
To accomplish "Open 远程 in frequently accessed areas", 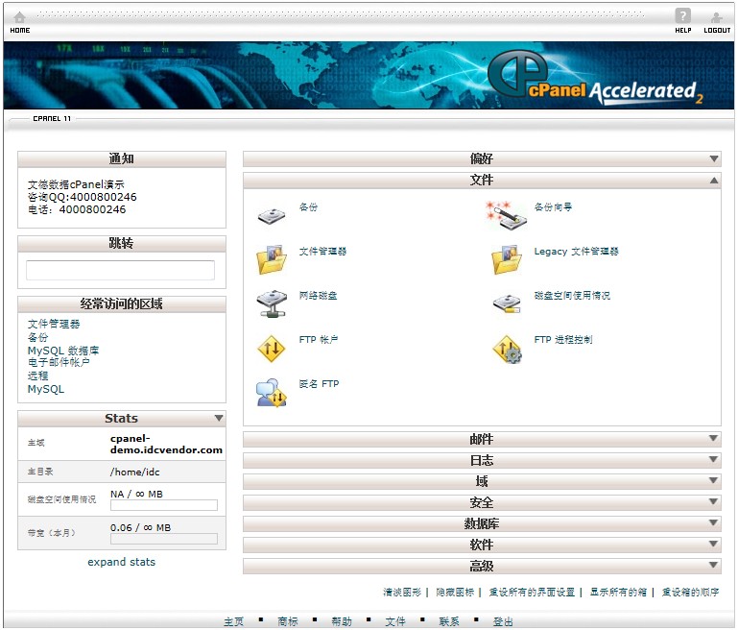I will 37,376.
